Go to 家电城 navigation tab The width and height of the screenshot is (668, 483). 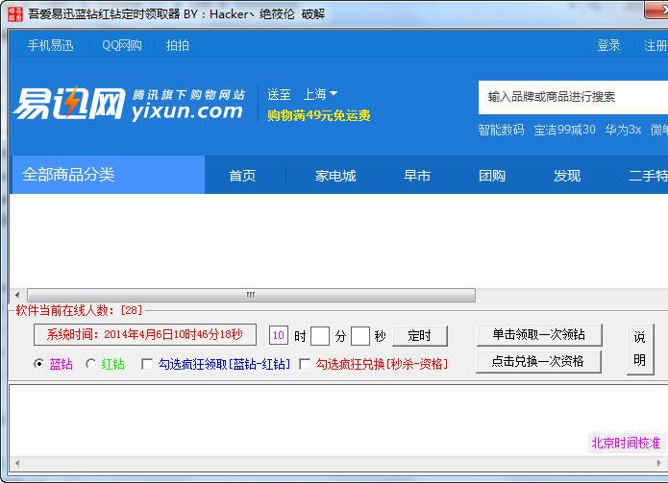pos(335,176)
